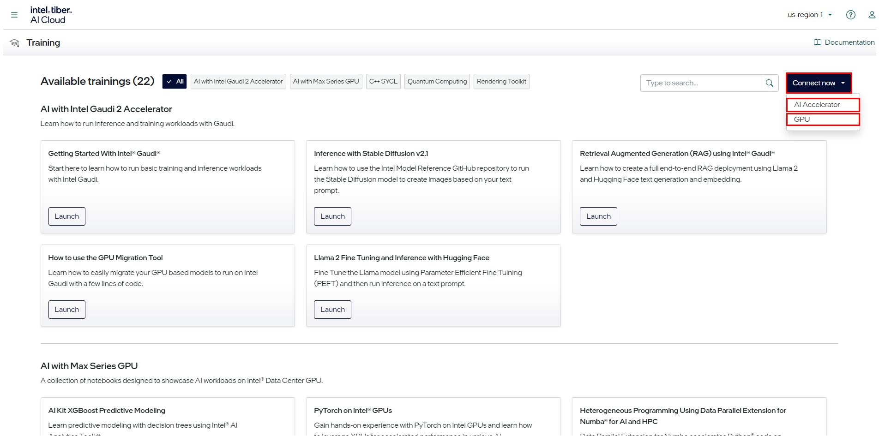885x436 pixels.
Task: Filter by Rendering Toolkit trainings
Action: click(501, 82)
